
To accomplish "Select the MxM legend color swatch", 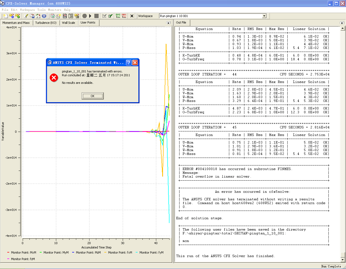I will pyautogui.click(x=8, y=253).
